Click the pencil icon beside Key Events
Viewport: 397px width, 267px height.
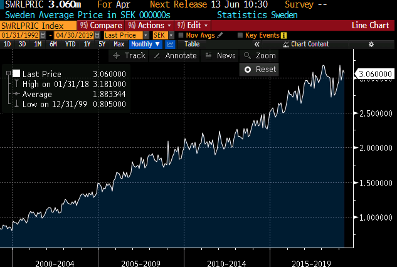(282, 36)
